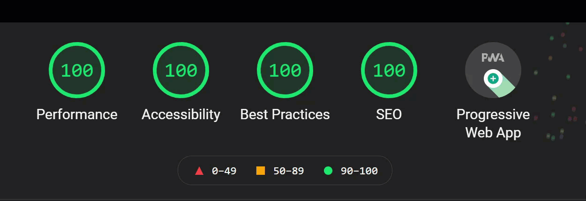
Task: Click the Performance score gauge
Action: pos(77,70)
